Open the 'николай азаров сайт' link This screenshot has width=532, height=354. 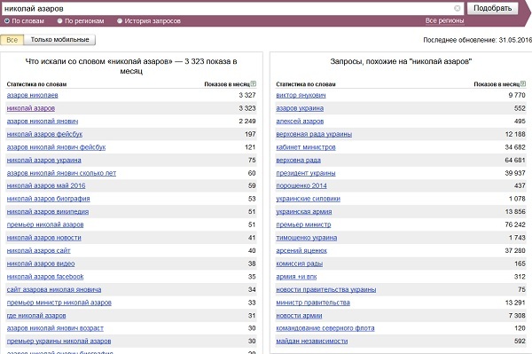[38, 251]
